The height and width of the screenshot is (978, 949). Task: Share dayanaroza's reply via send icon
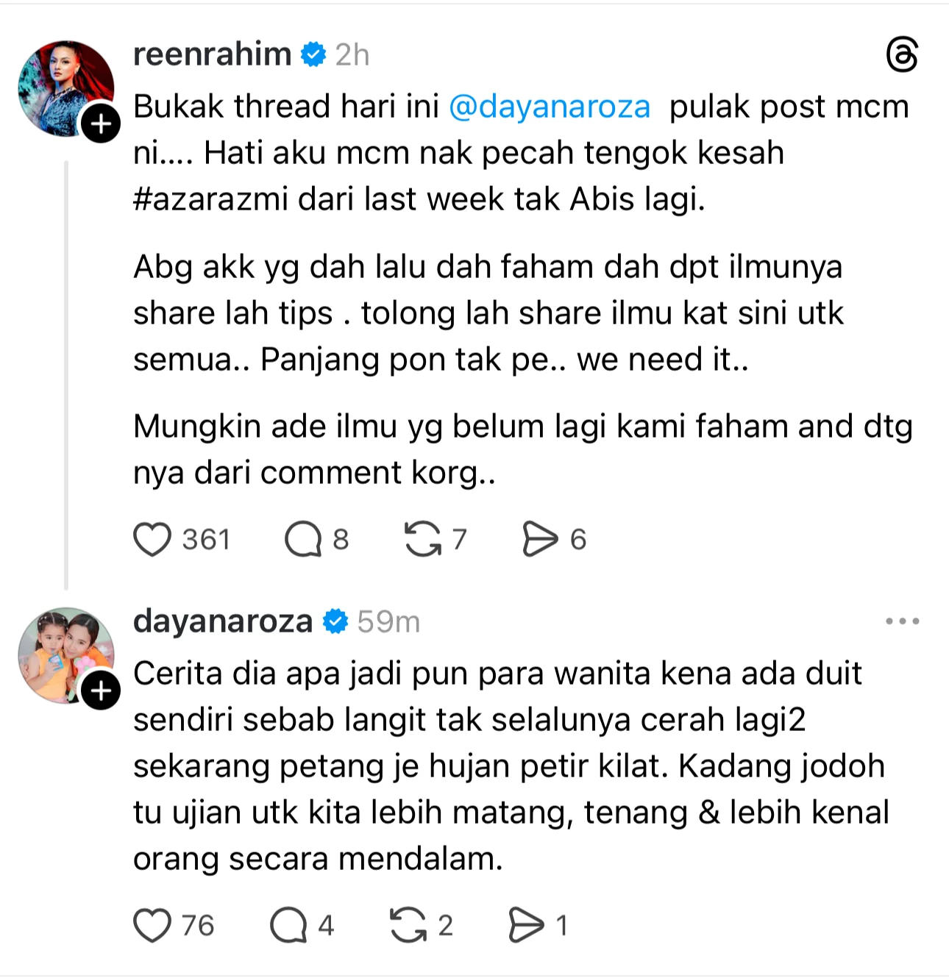526,925
